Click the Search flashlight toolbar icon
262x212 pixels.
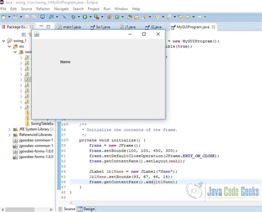point(144,17)
